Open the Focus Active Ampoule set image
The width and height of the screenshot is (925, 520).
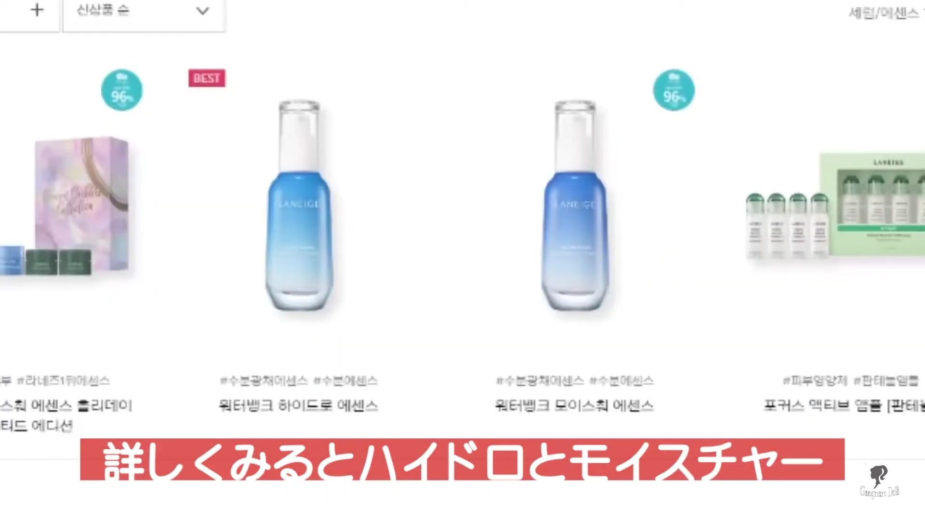pos(835,207)
